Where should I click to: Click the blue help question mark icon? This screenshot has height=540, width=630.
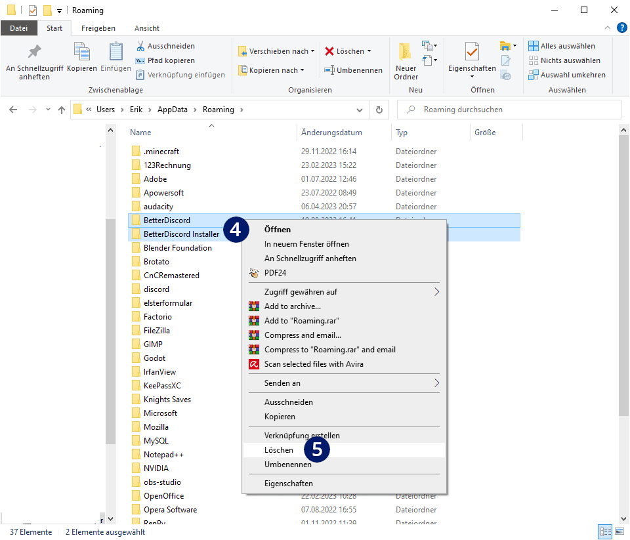[x=621, y=28]
